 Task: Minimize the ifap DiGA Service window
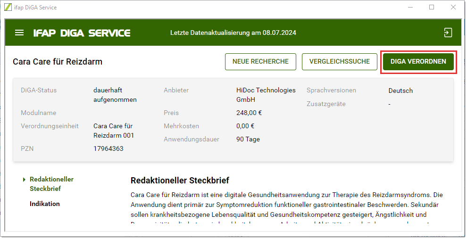coord(410,8)
